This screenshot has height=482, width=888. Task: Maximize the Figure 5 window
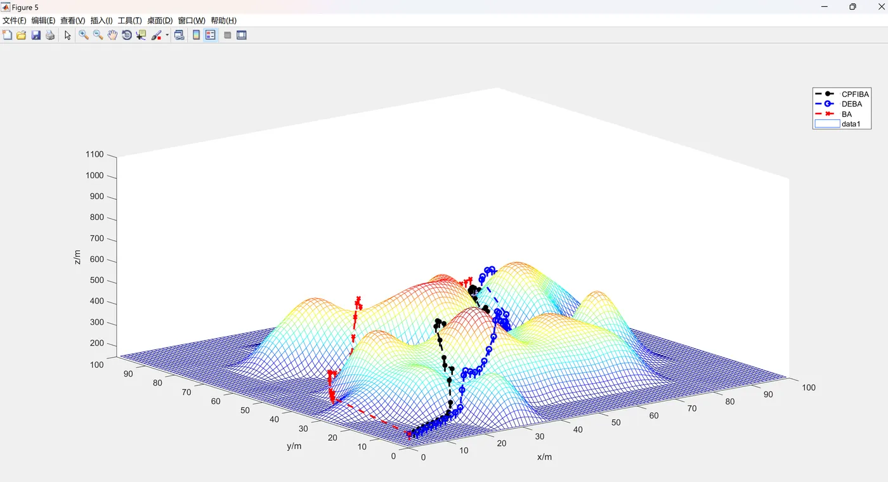(x=852, y=7)
